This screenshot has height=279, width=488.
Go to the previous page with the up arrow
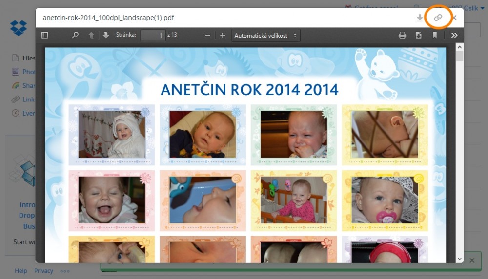tap(91, 35)
